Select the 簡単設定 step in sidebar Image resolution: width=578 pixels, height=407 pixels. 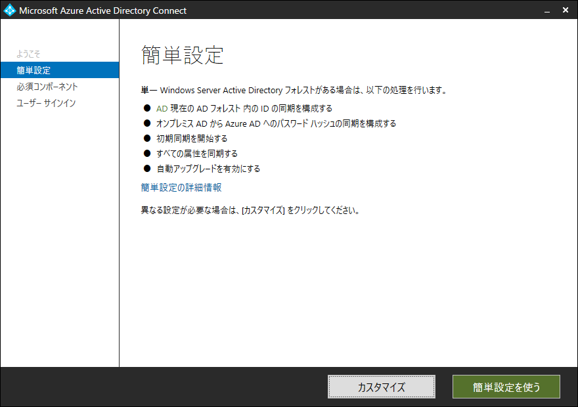click(x=60, y=70)
